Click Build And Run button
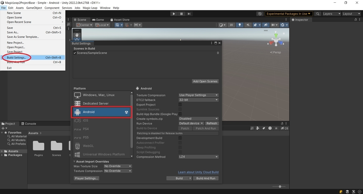 coord(206,178)
